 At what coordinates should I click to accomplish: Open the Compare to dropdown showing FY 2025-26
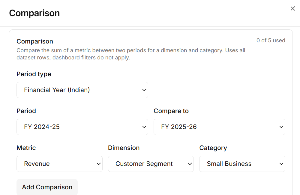219,127
